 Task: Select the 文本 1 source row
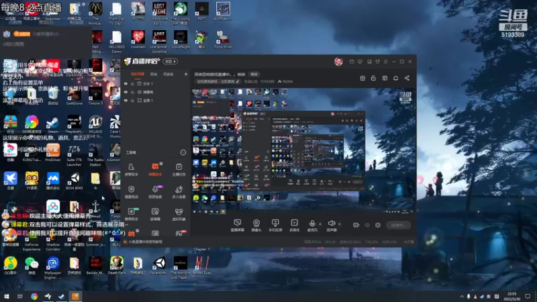(x=156, y=83)
